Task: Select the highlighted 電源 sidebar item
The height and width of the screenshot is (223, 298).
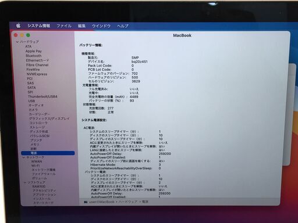Action: click(48, 153)
